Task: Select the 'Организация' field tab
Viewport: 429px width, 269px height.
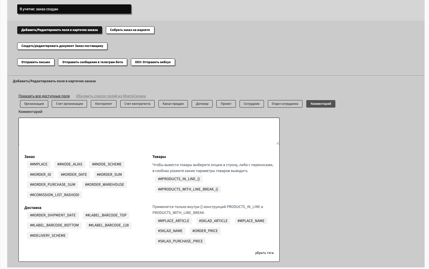Action: (34, 104)
